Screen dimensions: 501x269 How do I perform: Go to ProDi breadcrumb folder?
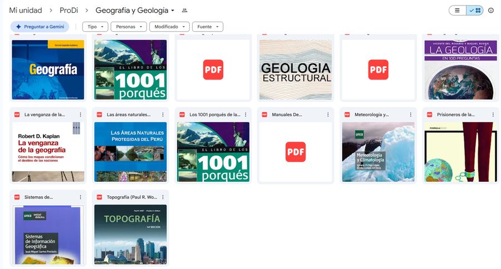pos(68,11)
